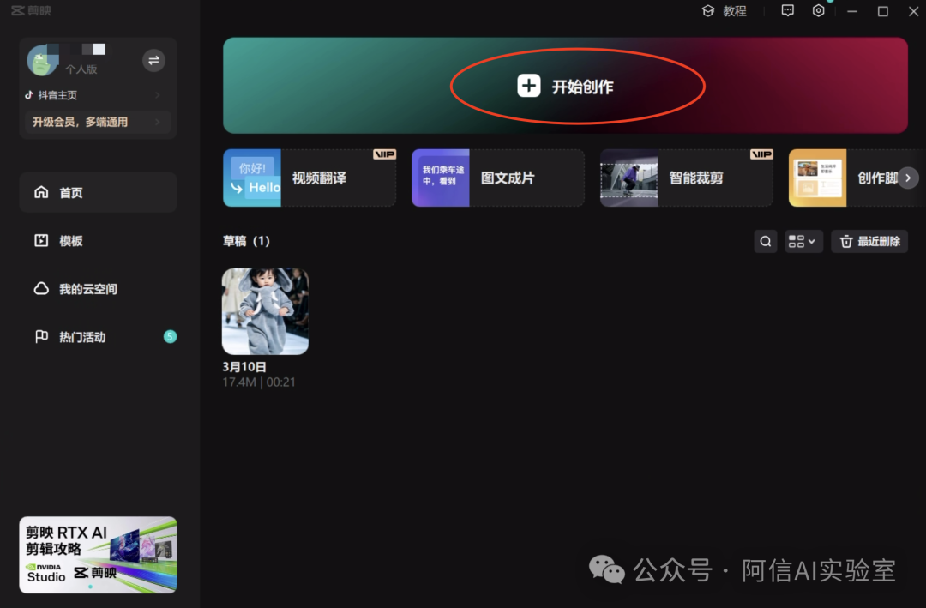
Task: Click the home icon beside 首页
Action: [x=41, y=192]
